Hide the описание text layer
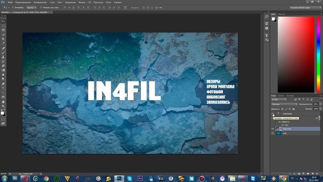This screenshot has height=182, width=323. click(x=273, y=114)
